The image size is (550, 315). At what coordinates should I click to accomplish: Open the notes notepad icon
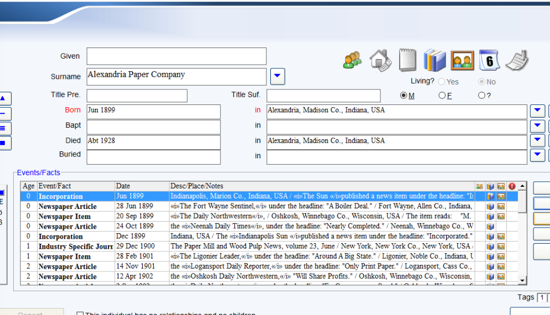(407, 60)
